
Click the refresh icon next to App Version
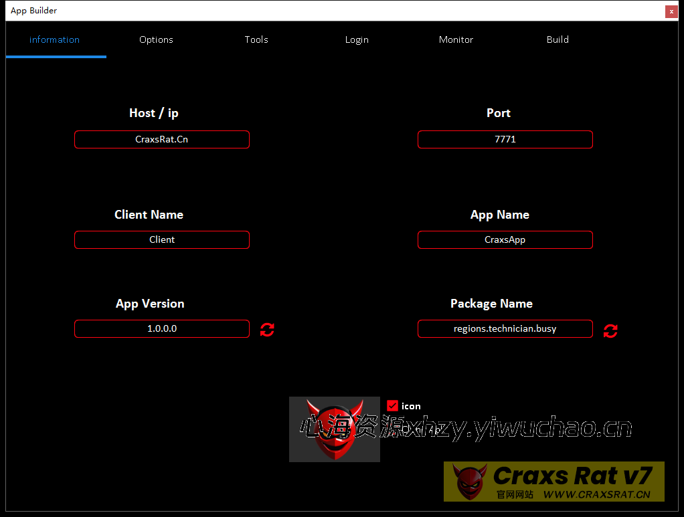pyautogui.click(x=266, y=329)
